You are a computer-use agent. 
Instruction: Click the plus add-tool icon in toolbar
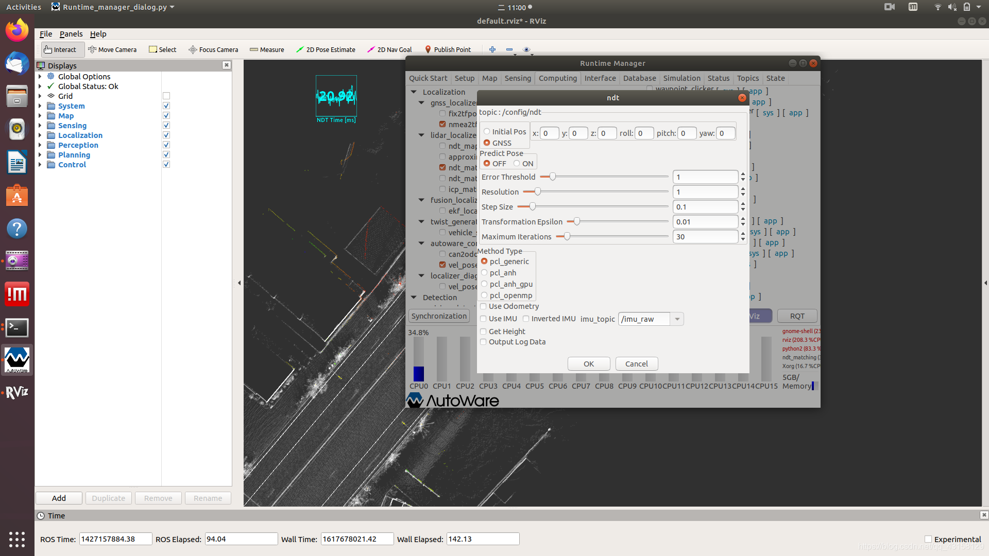coord(492,49)
